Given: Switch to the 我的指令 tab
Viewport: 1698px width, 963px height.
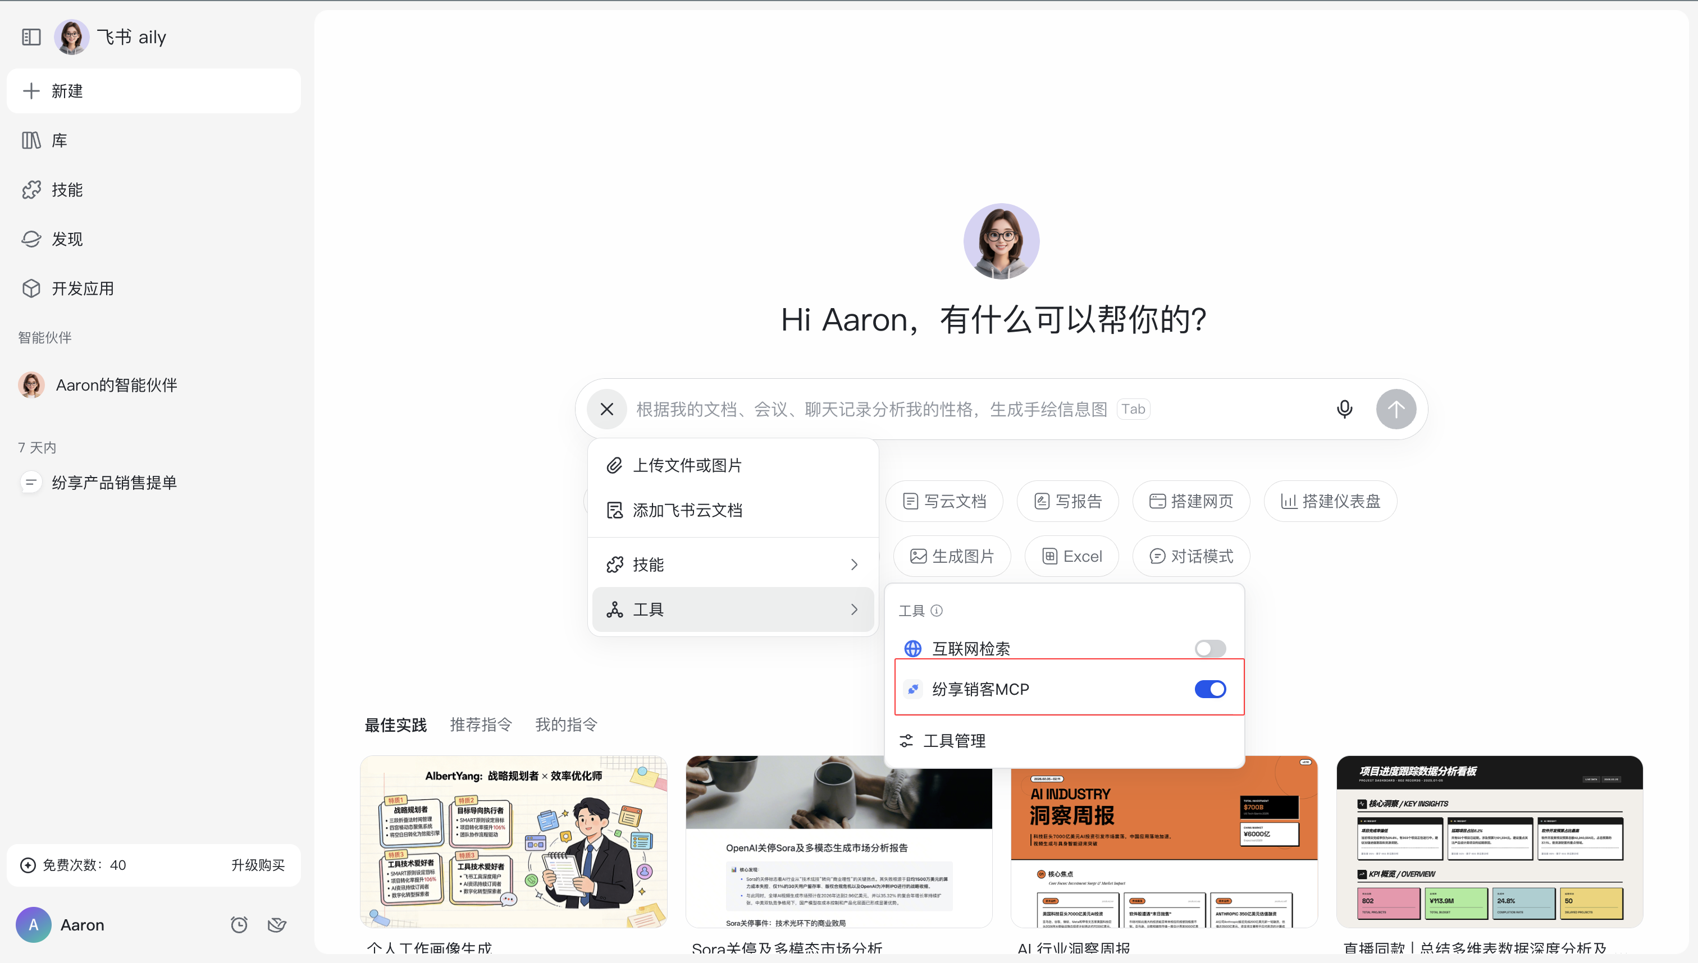Looking at the screenshot, I should pyautogui.click(x=566, y=724).
